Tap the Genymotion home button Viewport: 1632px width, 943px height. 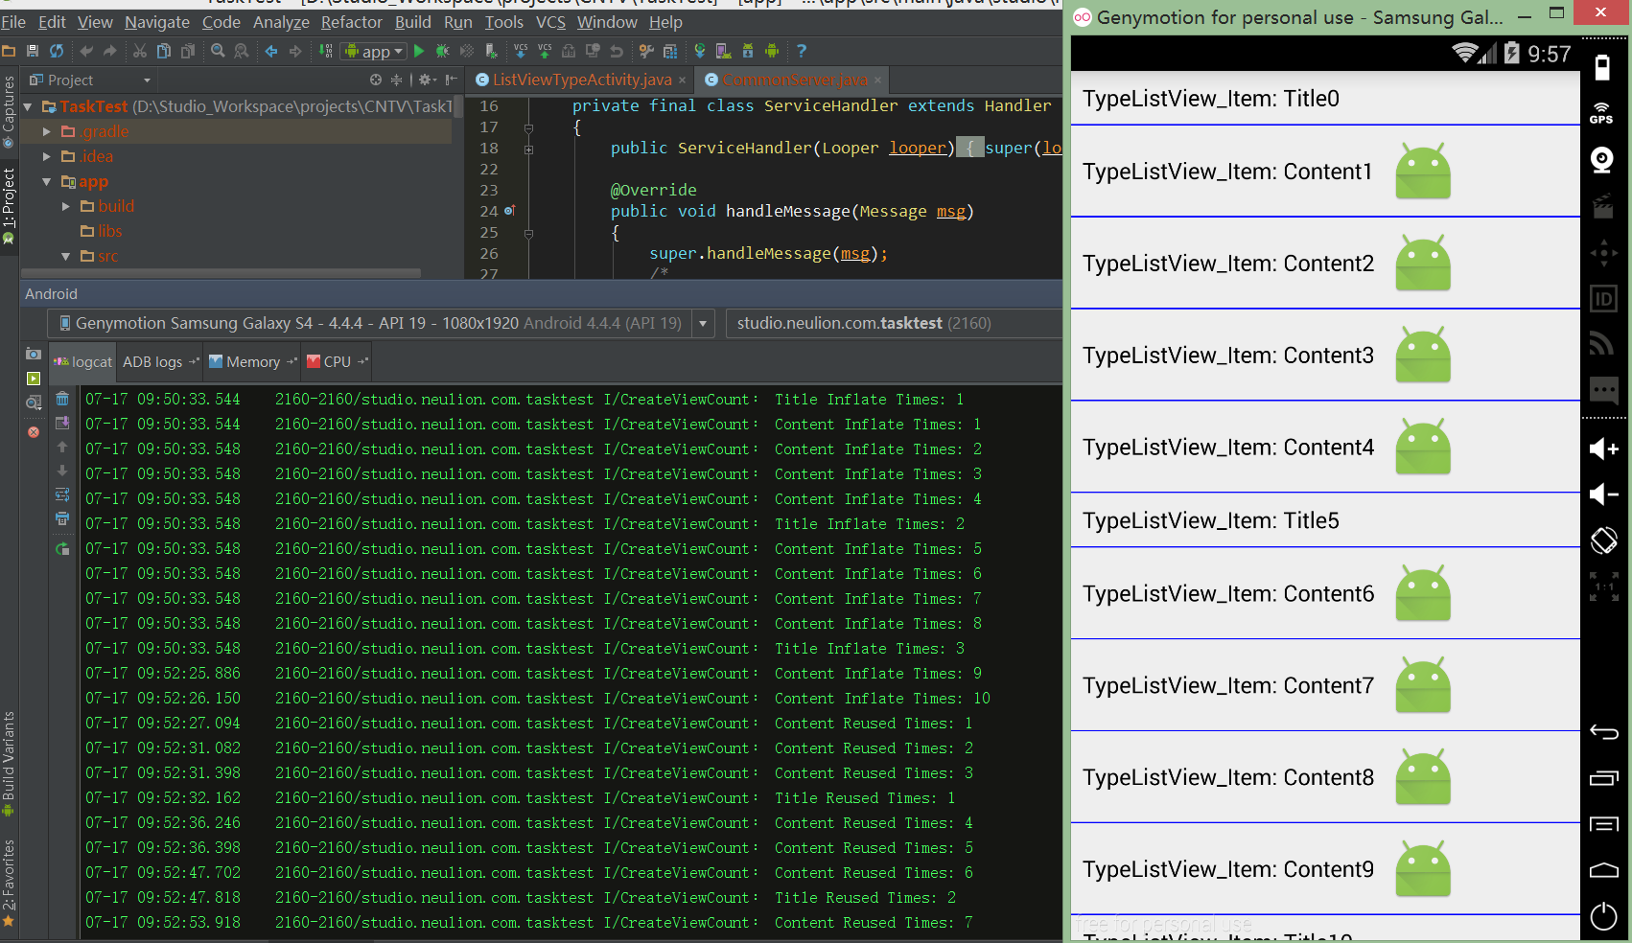click(x=1603, y=870)
